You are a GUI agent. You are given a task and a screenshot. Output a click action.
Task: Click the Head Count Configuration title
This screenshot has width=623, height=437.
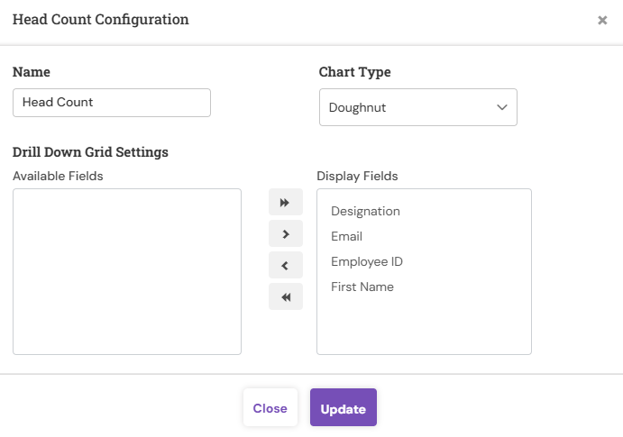(101, 19)
